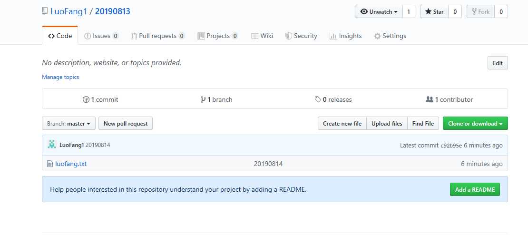528x235 pixels.
Task: Show the 1 contributor link
Action: (449, 99)
